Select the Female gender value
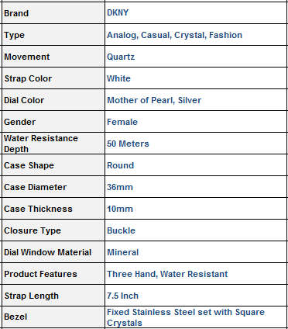288x329 pixels. click(122, 122)
